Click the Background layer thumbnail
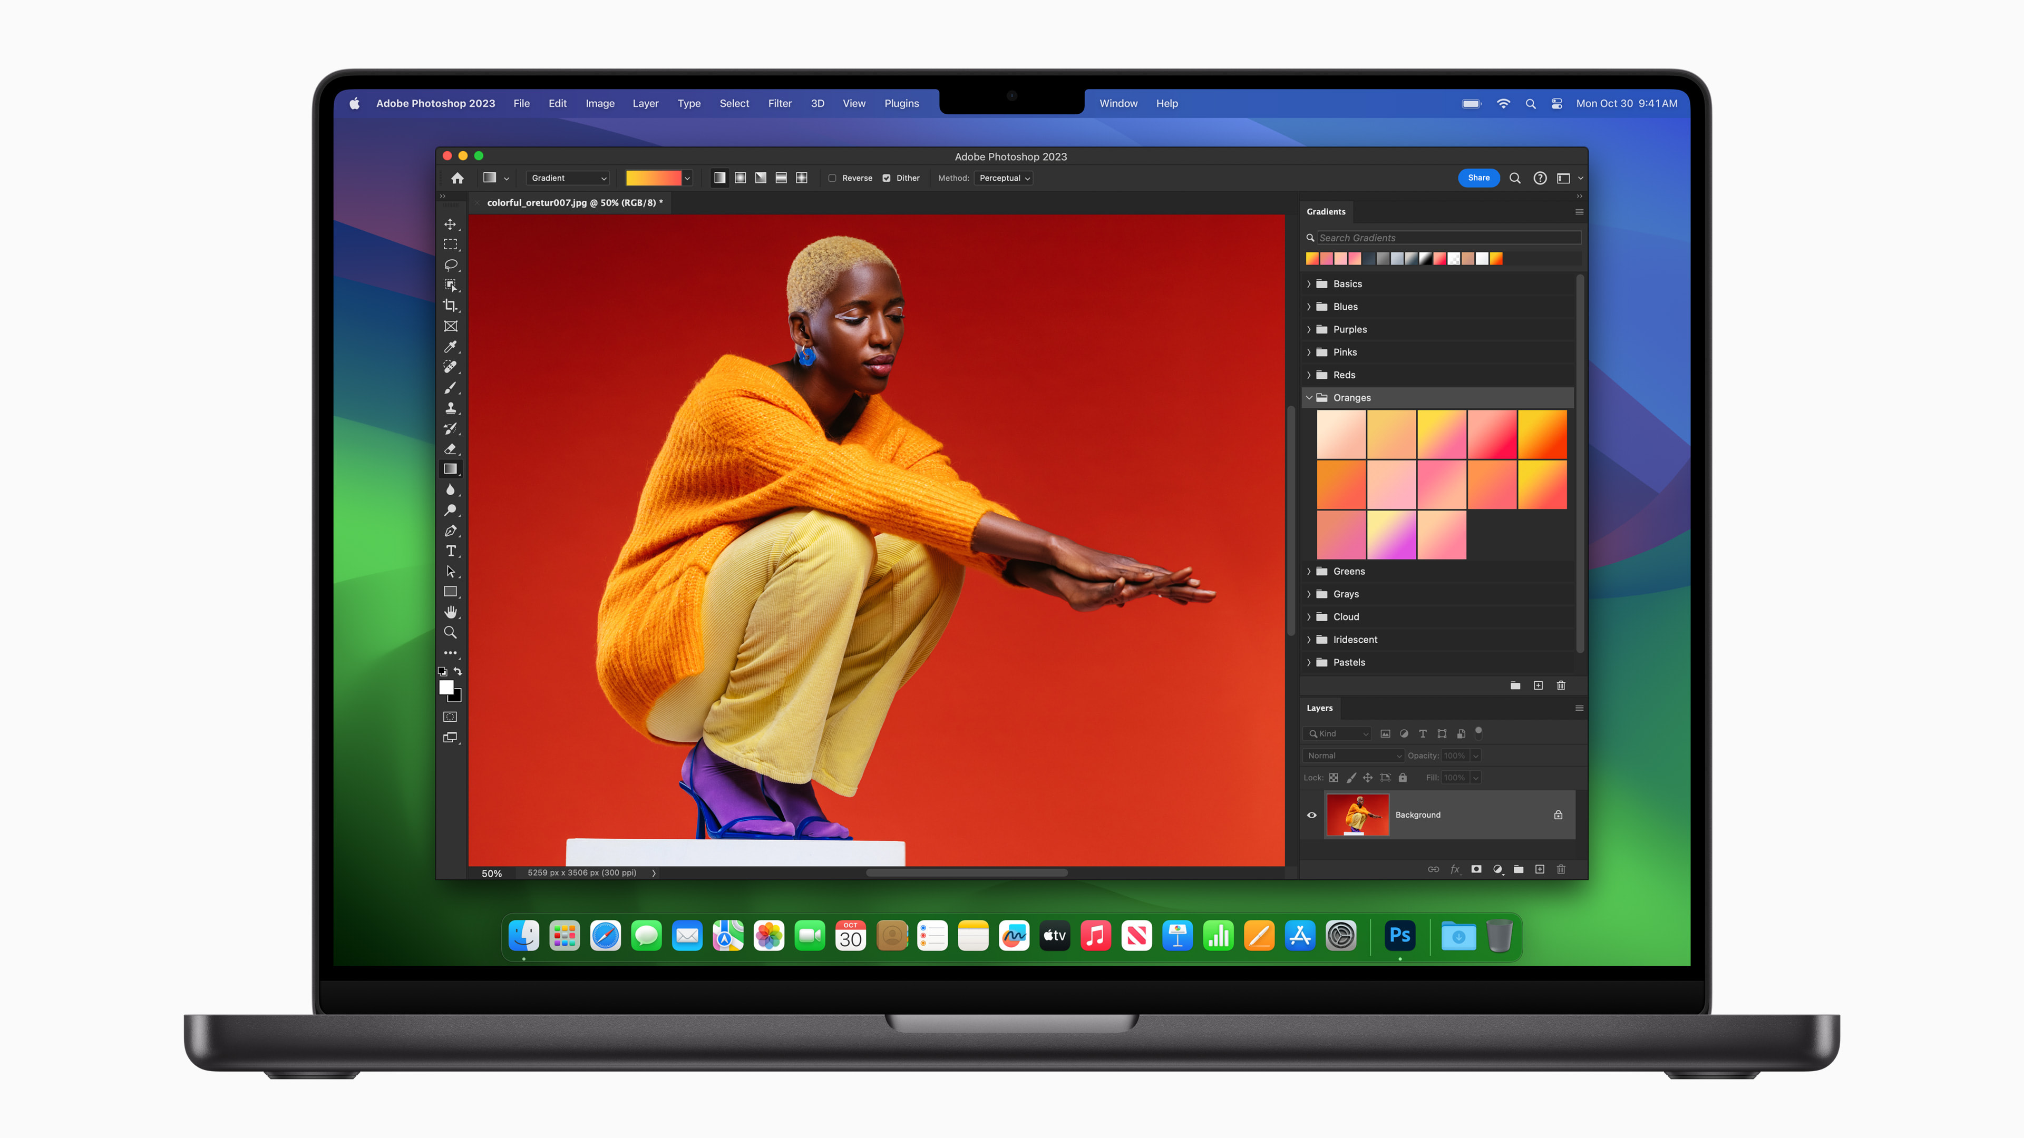This screenshot has height=1138, width=2024. 1358,814
